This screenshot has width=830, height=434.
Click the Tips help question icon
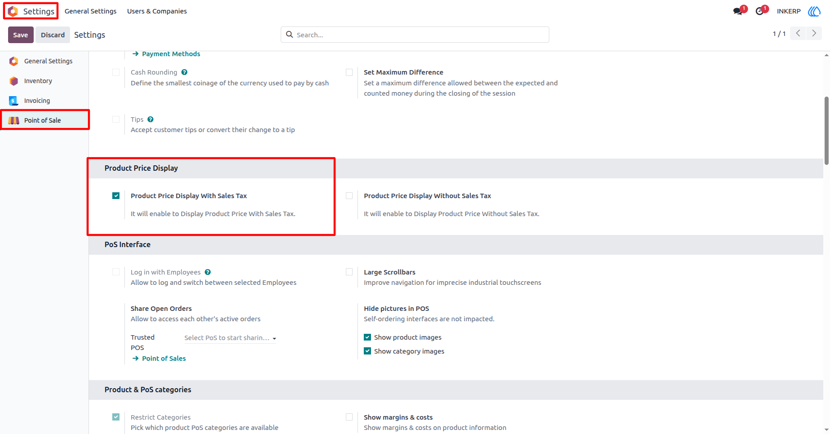point(150,120)
